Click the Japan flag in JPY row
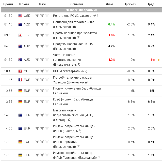 point(20,35)
